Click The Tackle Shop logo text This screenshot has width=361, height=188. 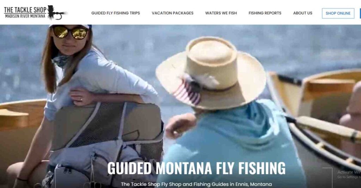coord(25,10)
